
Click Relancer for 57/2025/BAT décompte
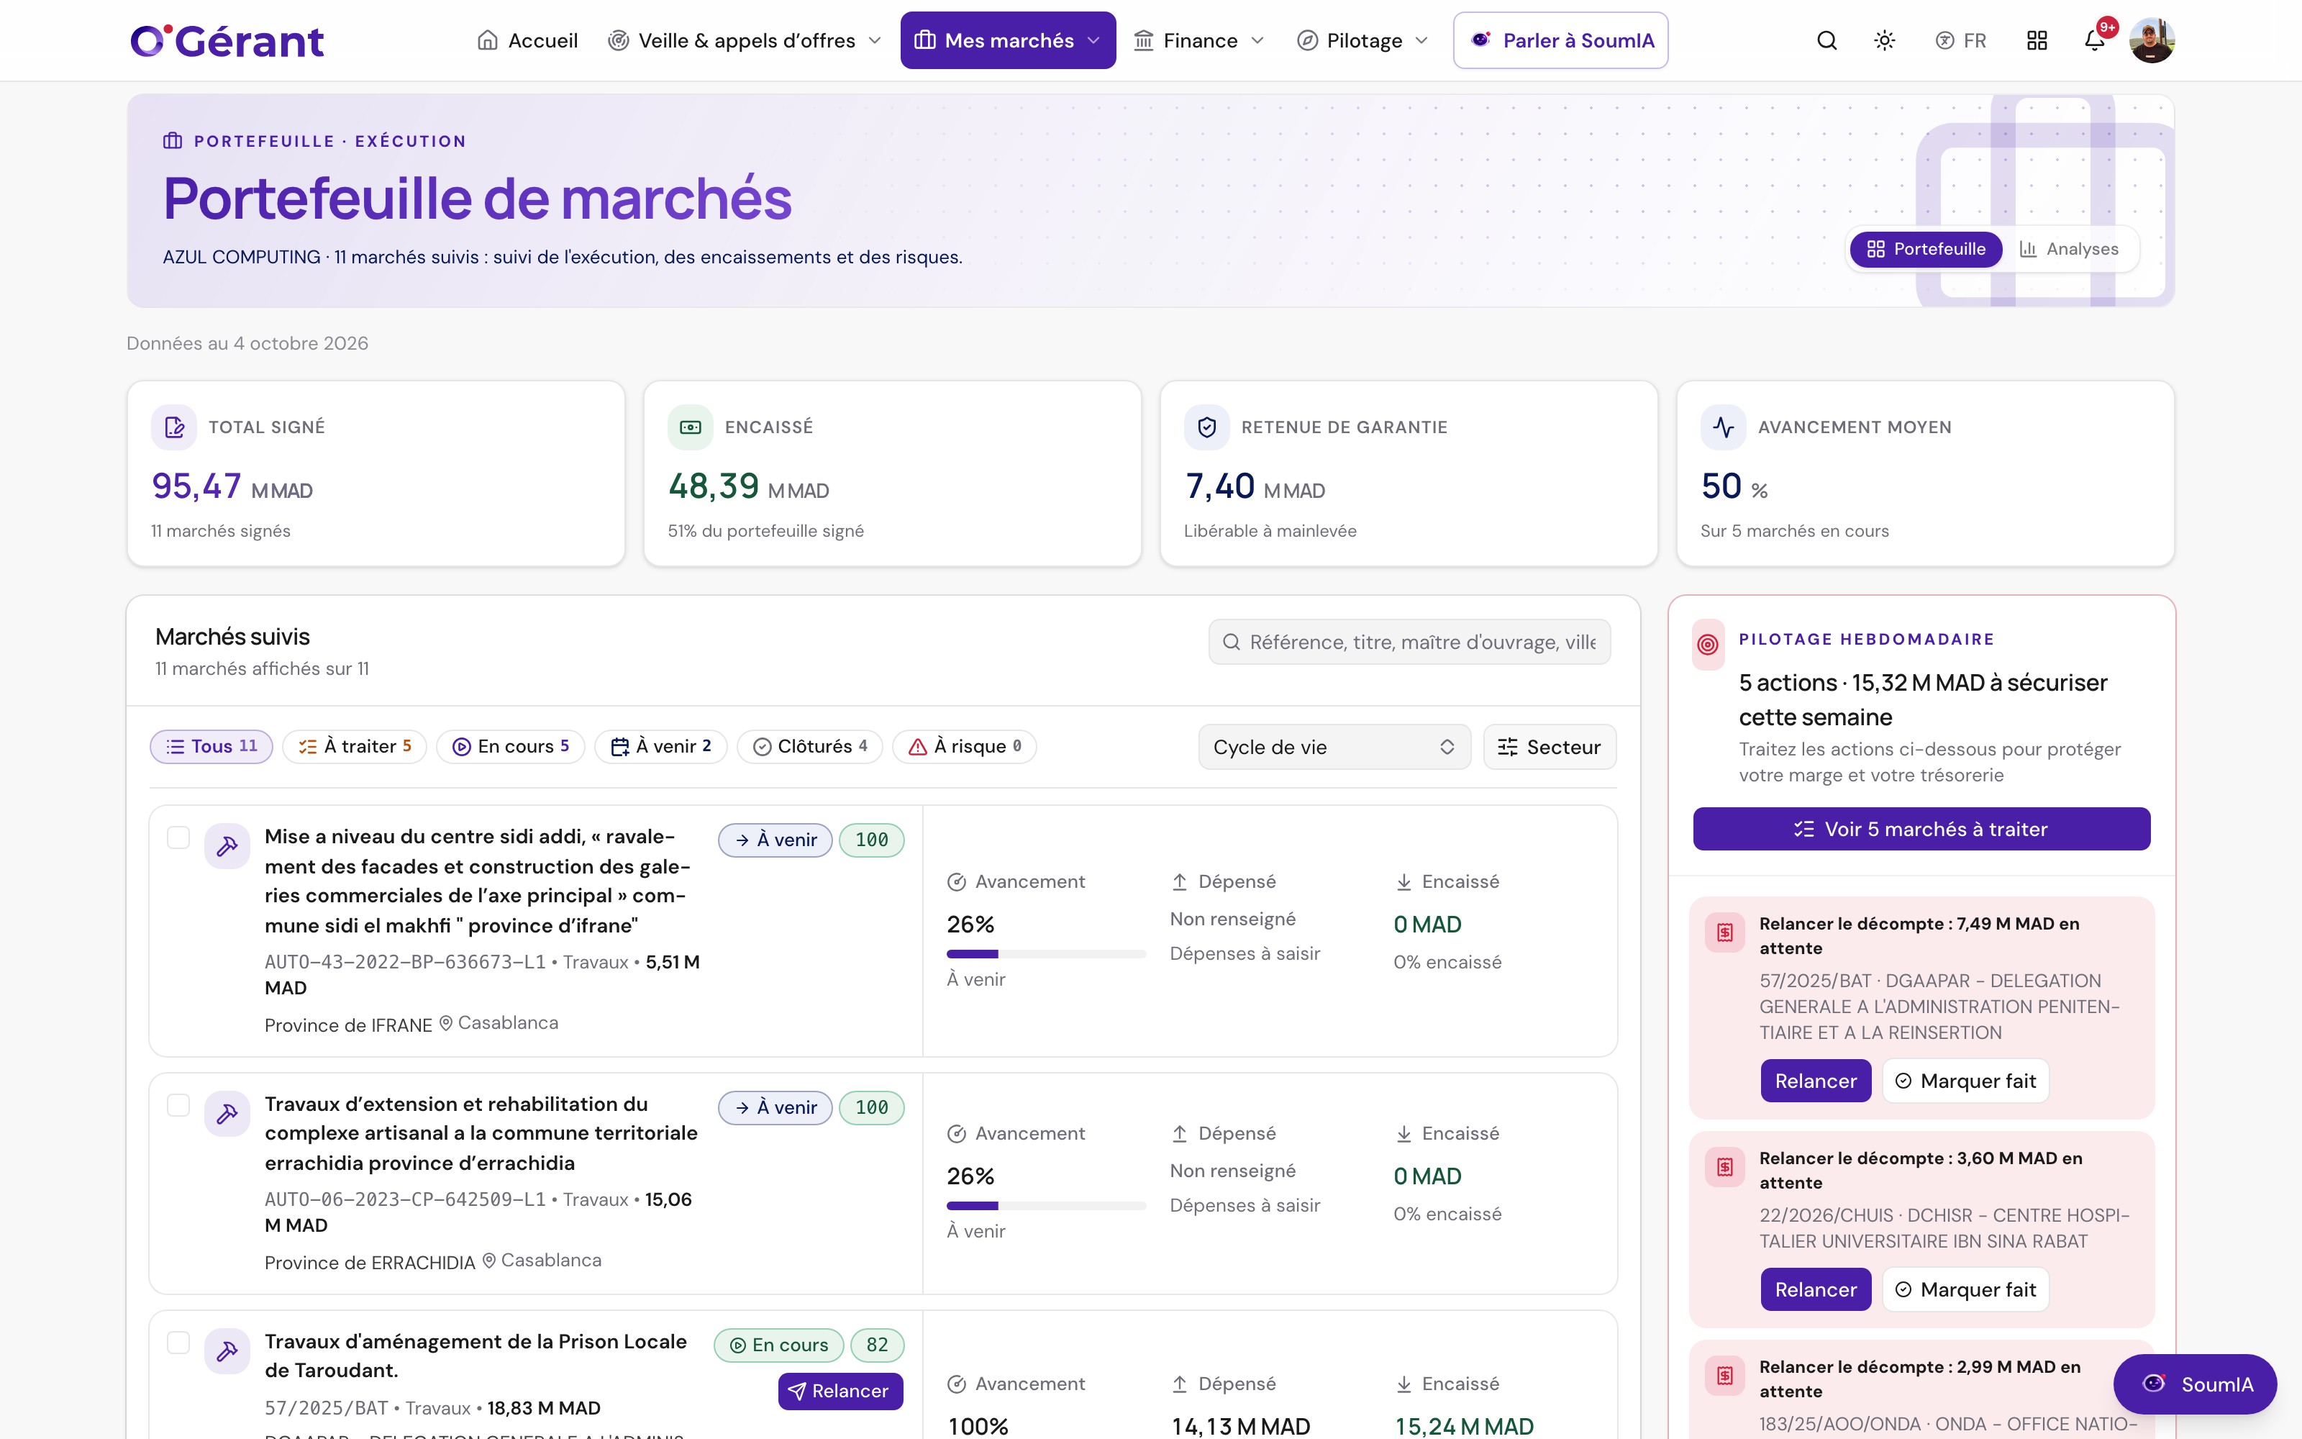click(x=1815, y=1081)
